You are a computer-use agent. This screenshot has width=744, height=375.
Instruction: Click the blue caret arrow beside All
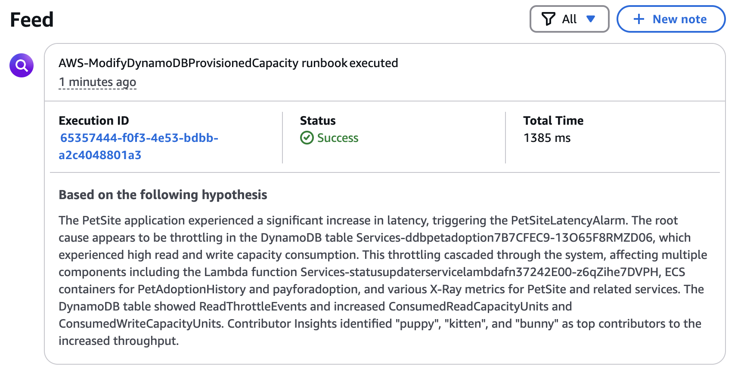pos(591,19)
